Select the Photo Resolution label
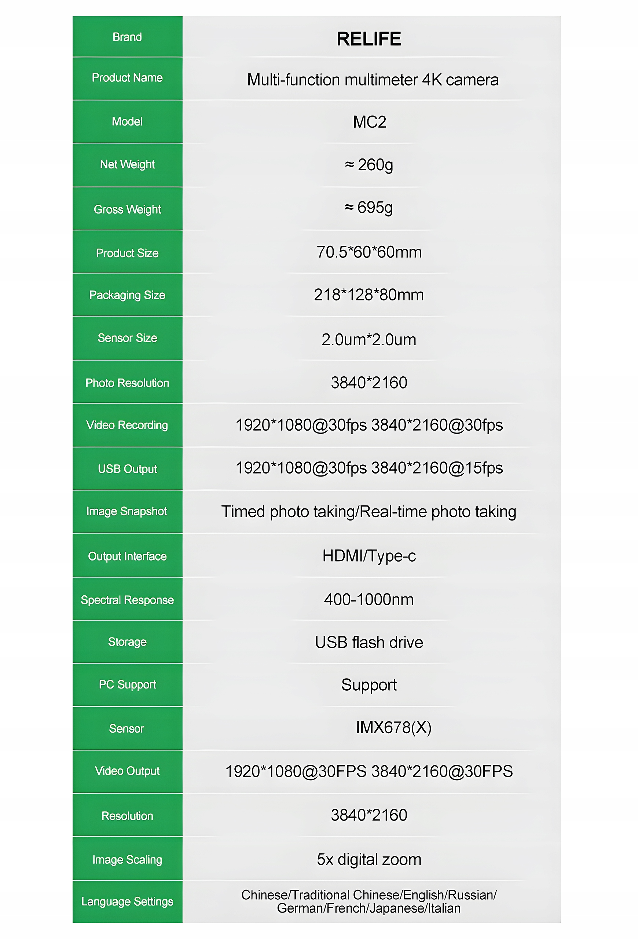Viewport: 638px width, 939px height. tap(127, 383)
